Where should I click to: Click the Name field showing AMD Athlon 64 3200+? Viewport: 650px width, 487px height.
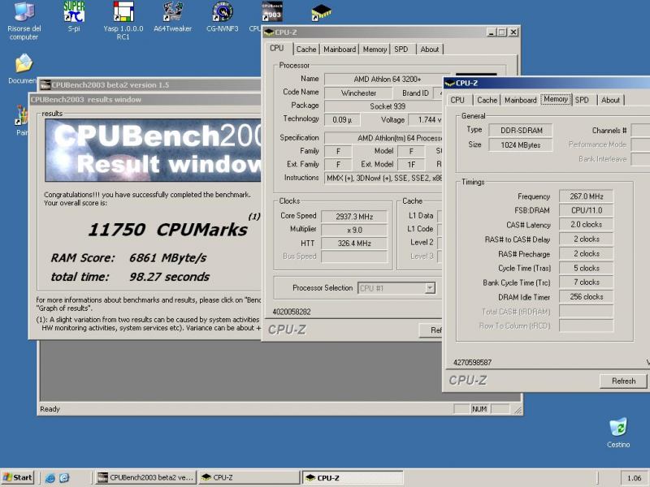click(388, 79)
